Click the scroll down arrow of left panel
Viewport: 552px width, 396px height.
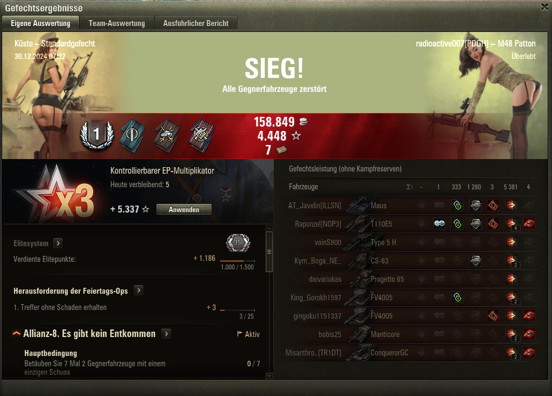point(270,376)
